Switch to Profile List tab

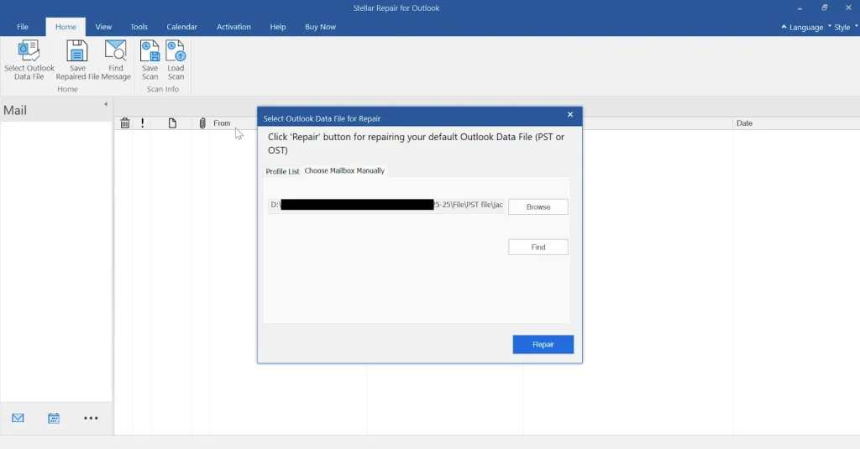pyautogui.click(x=282, y=171)
